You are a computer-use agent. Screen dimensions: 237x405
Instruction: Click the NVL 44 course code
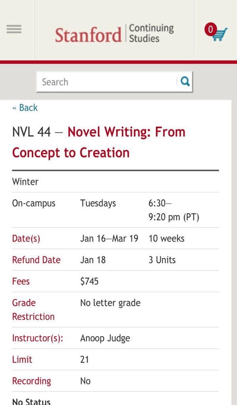[x=32, y=132]
